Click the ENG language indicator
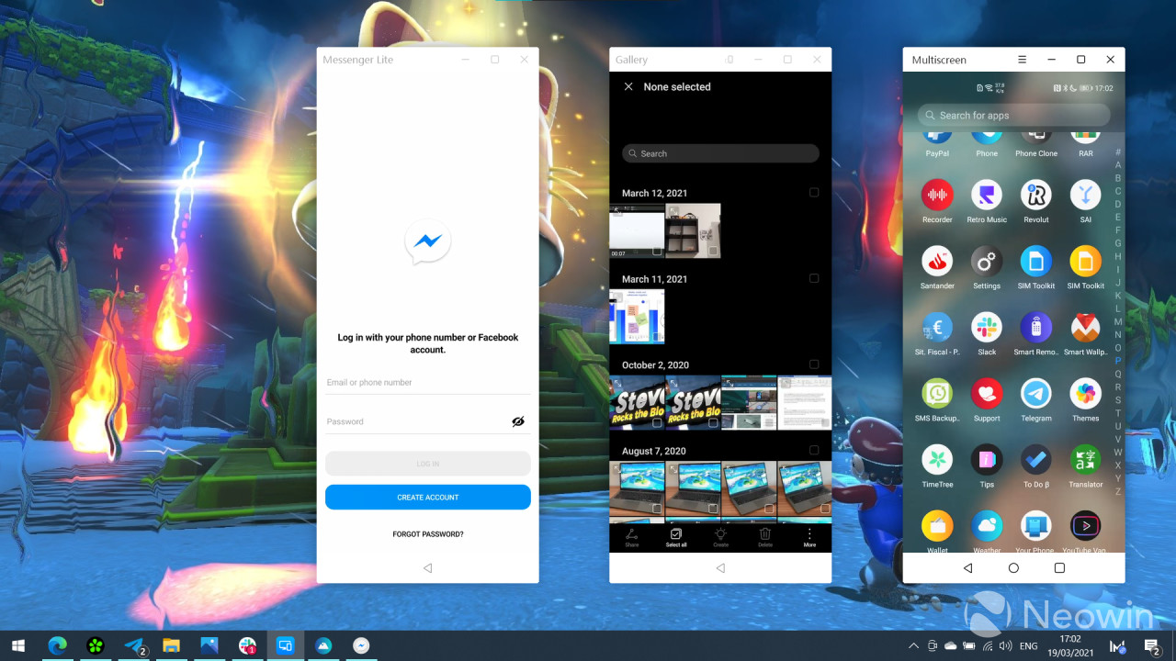The width and height of the screenshot is (1176, 661). (1029, 645)
